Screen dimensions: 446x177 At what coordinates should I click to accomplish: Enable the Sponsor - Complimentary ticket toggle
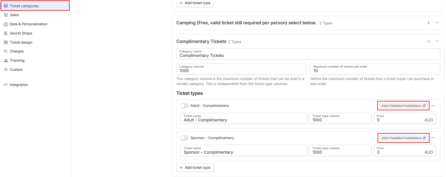pyautogui.click(x=184, y=138)
